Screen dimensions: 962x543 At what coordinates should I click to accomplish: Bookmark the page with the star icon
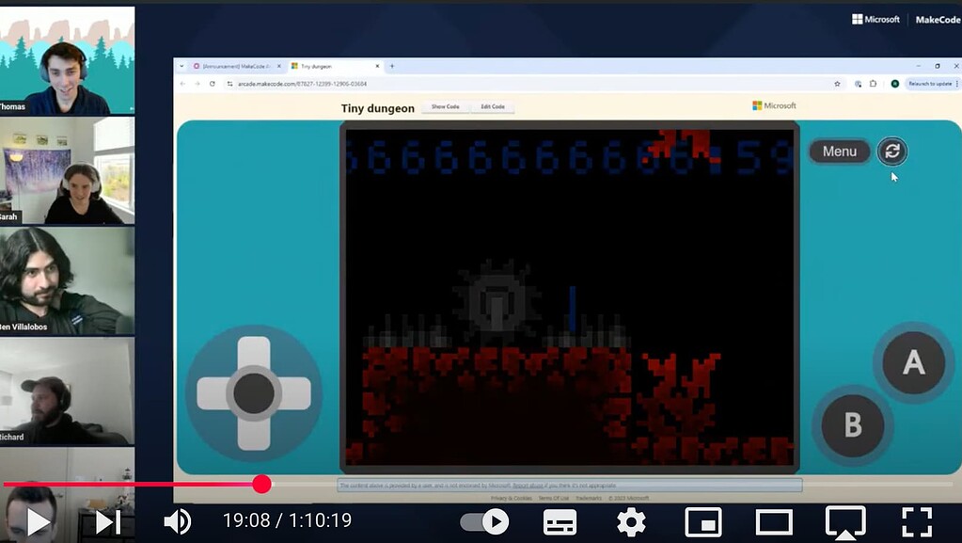(x=835, y=83)
